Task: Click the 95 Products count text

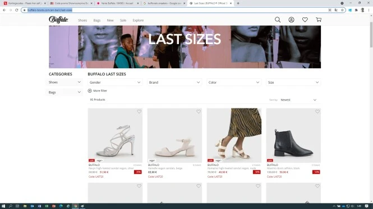Action: (98, 100)
